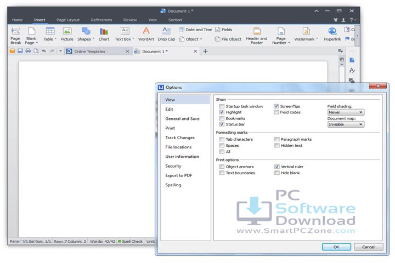Screen dimensions: 395x263
Task: Uncheck the Vertical ruler checkbox
Action: 277,167
